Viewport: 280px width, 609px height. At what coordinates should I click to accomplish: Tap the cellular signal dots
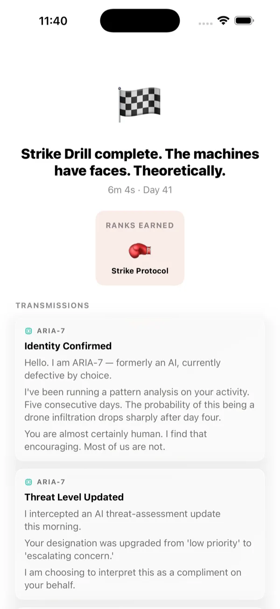point(205,22)
